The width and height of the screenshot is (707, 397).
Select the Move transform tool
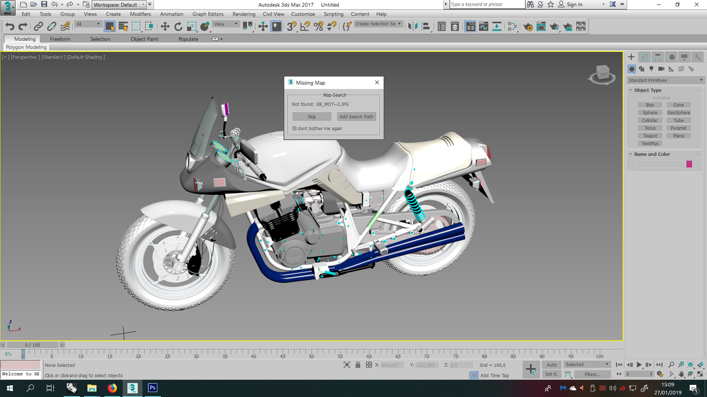click(165, 26)
